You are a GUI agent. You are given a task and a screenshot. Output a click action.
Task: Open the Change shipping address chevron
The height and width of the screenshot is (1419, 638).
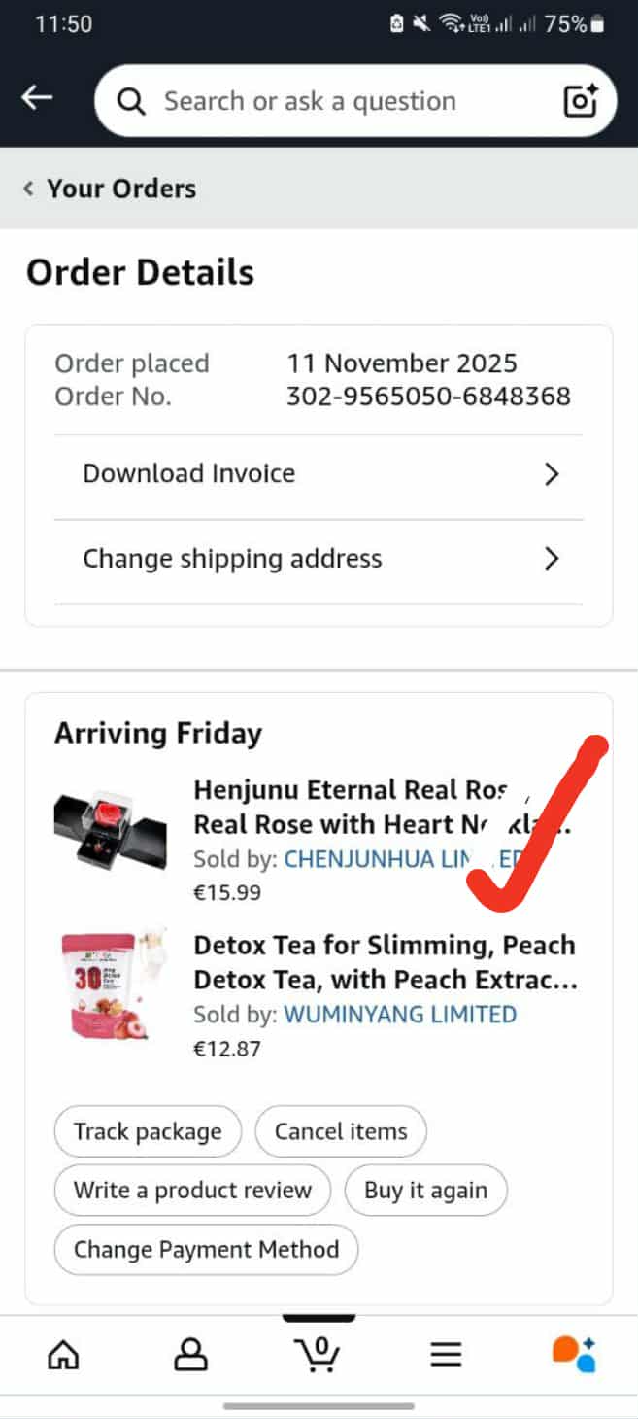552,559
